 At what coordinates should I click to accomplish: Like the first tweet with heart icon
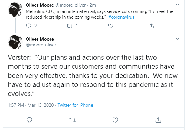click(x=111, y=26)
